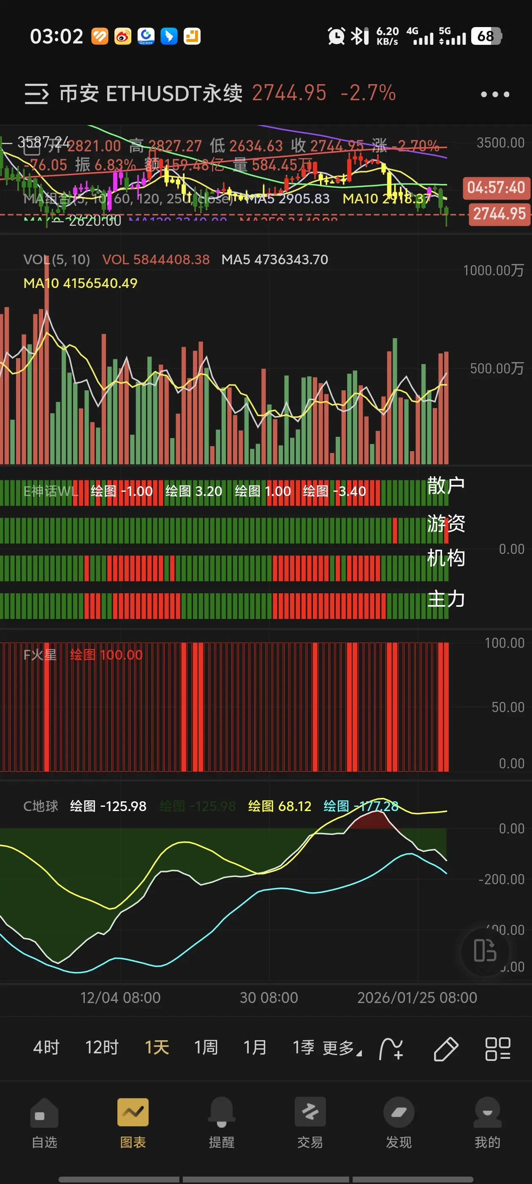Switch to the 1季 quarterly timeframe

point(304,1047)
